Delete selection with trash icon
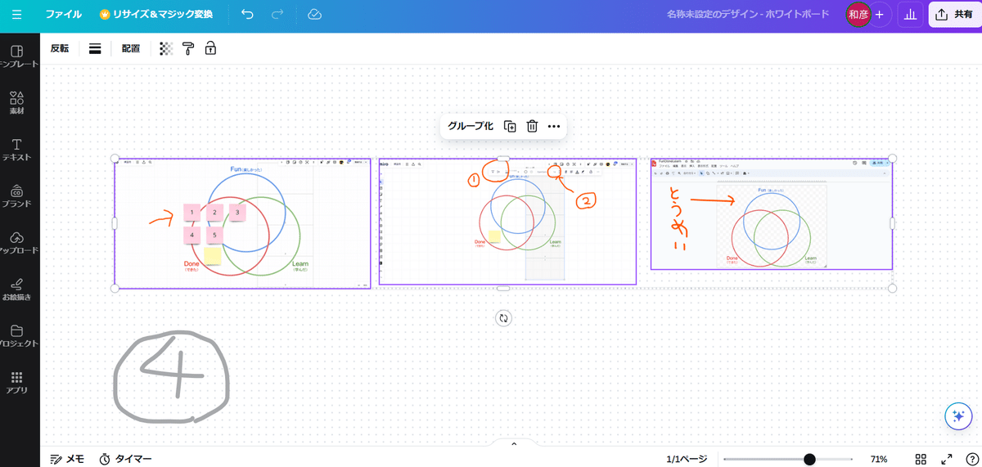The height and width of the screenshot is (467, 982). 532,126
